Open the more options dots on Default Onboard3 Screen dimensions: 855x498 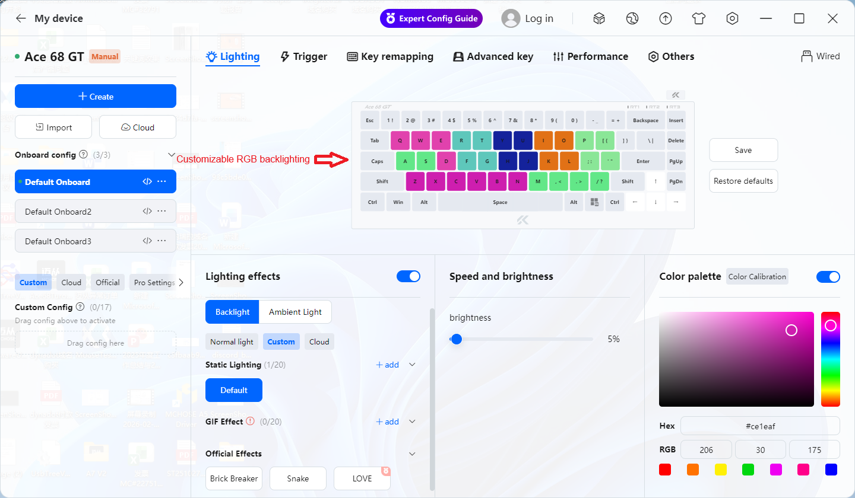tap(161, 241)
